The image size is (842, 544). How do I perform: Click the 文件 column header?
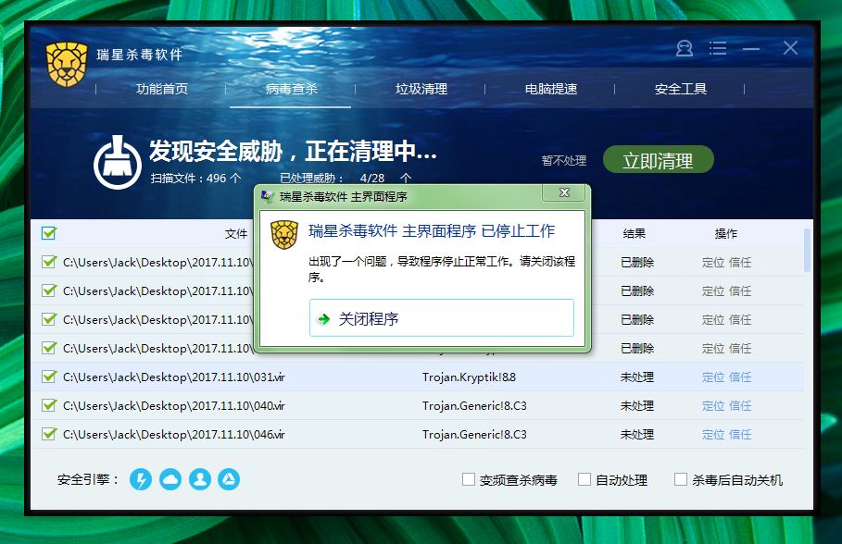point(235,234)
